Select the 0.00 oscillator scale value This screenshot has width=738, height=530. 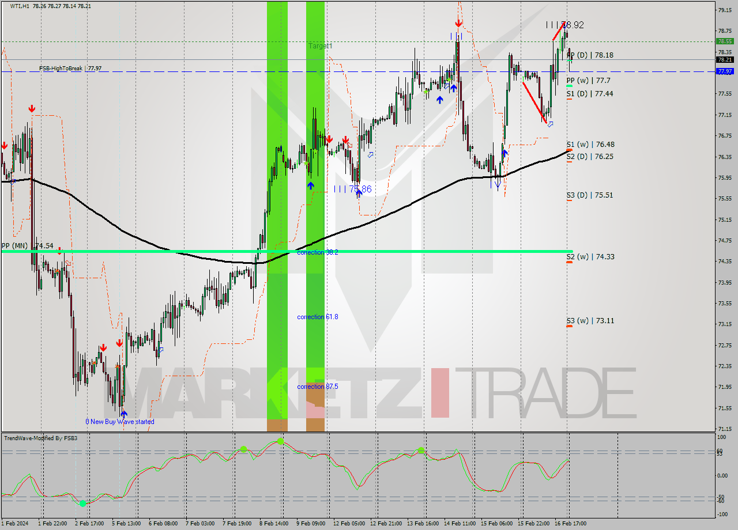tap(722, 476)
